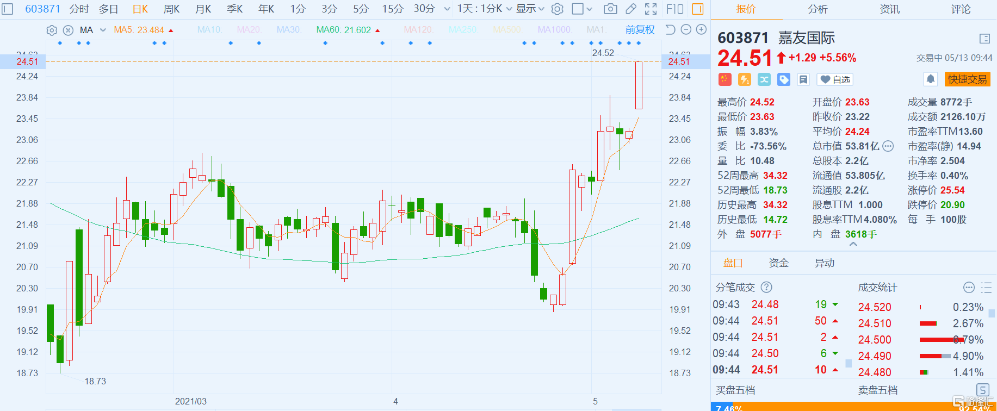Switch to 资金 tab
997x411 pixels.
[x=778, y=263]
